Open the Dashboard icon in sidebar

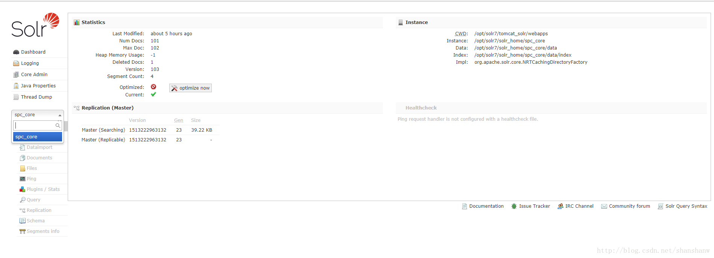click(x=16, y=52)
